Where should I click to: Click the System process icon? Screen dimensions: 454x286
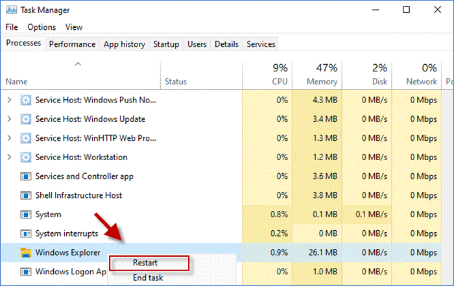click(26, 215)
